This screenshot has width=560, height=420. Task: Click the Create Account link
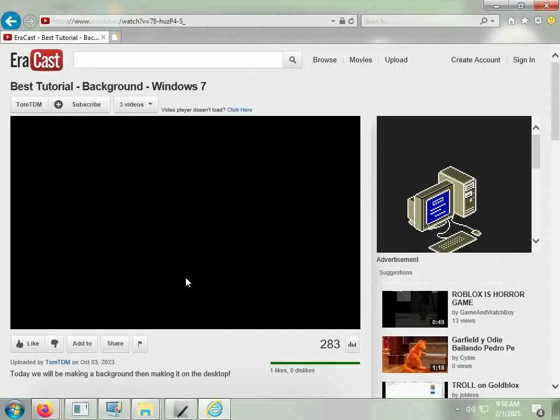click(x=475, y=60)
